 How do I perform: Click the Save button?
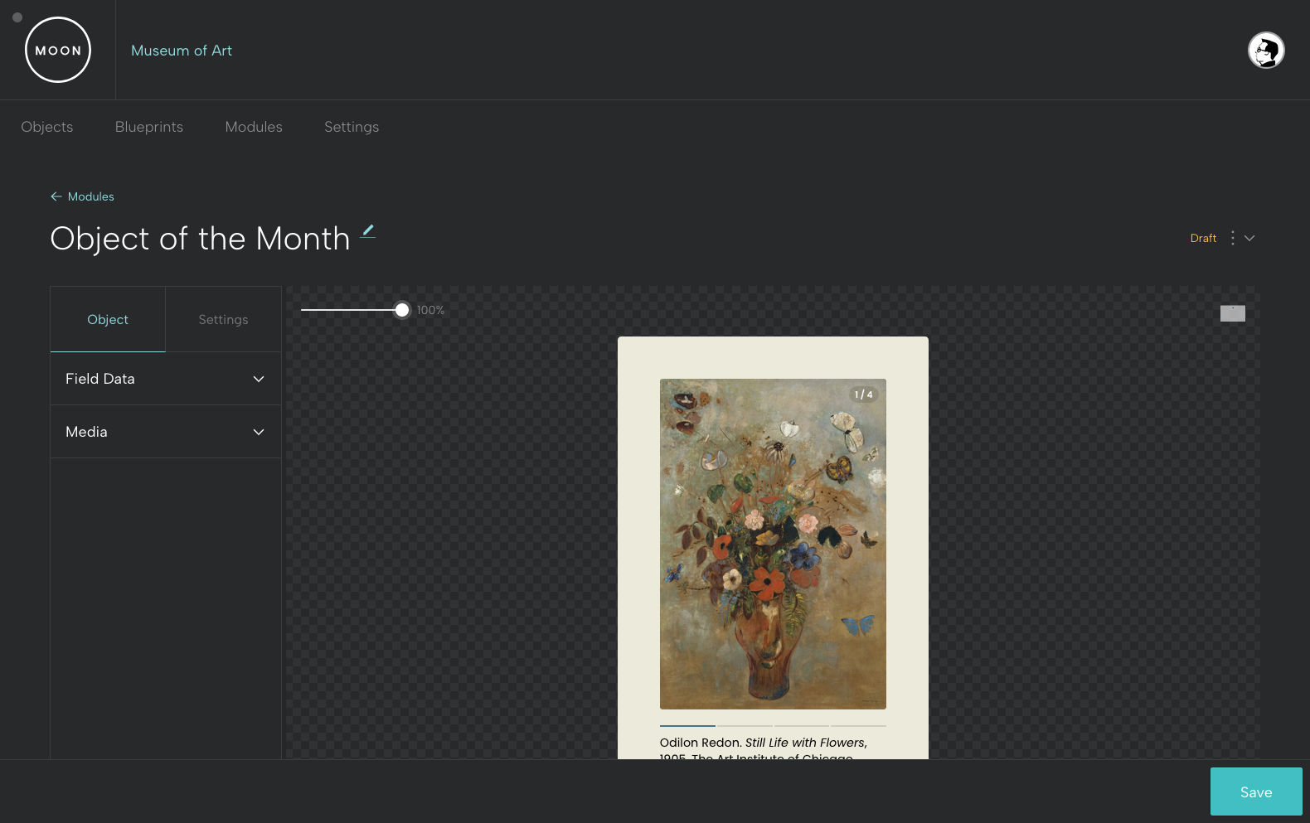pyautogui.click(x=1256, y=792)
